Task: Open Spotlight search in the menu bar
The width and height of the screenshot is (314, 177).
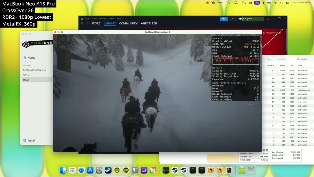Action: pos(281,3)
